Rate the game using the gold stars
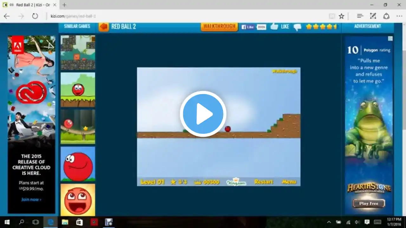Screen dimensions: 406x228 (321, 27)
